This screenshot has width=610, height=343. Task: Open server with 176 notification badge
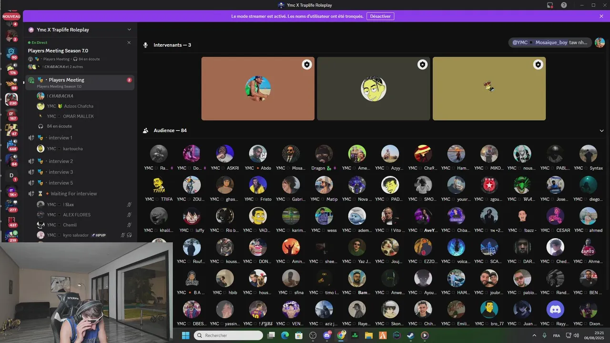(11, 68)
